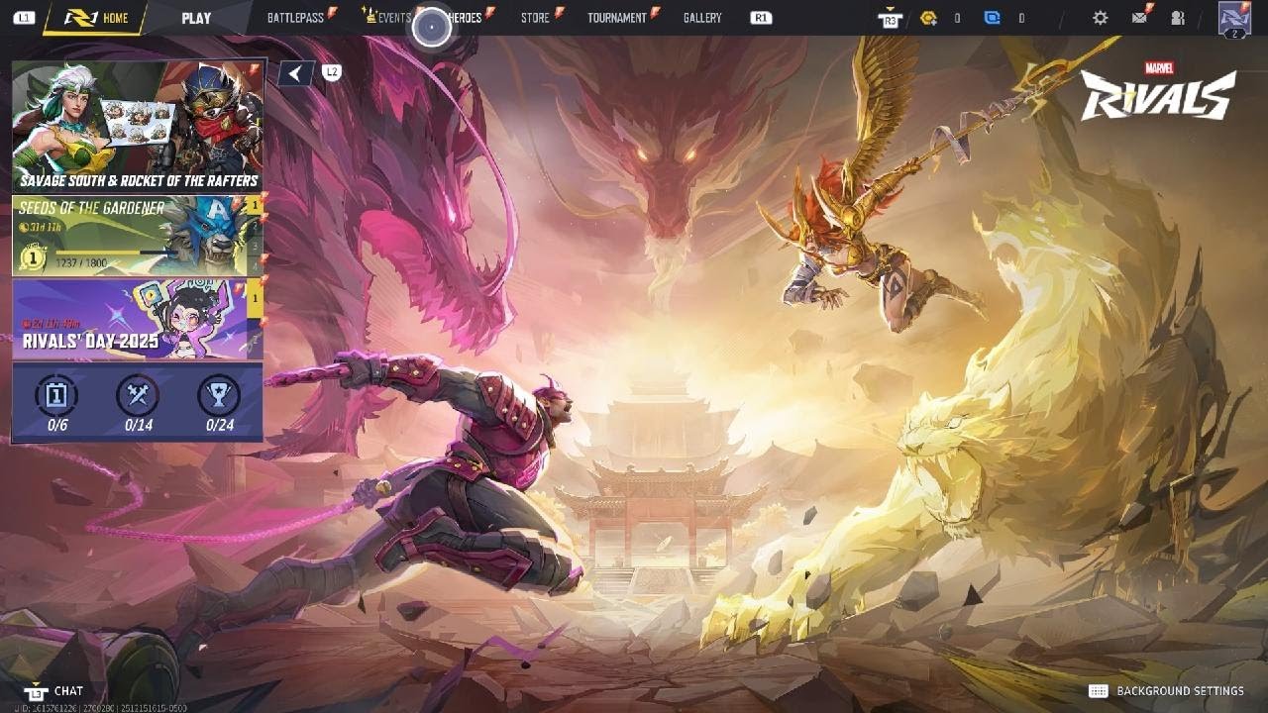Open the Store tab
The image size is (1268, 713).
point(535,18)
